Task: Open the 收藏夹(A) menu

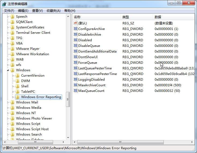Action: [x=54, y=11]
